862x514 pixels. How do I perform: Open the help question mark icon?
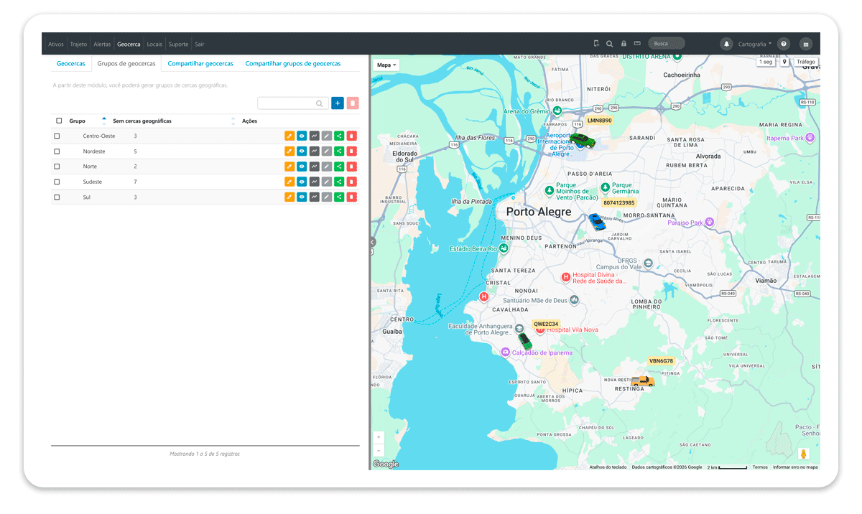pos(784,44)
